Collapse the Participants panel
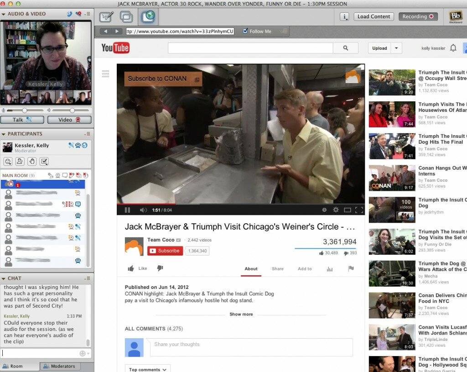 (x=3, y=134)
